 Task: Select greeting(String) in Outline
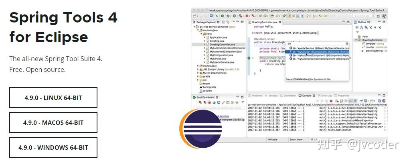374,51
